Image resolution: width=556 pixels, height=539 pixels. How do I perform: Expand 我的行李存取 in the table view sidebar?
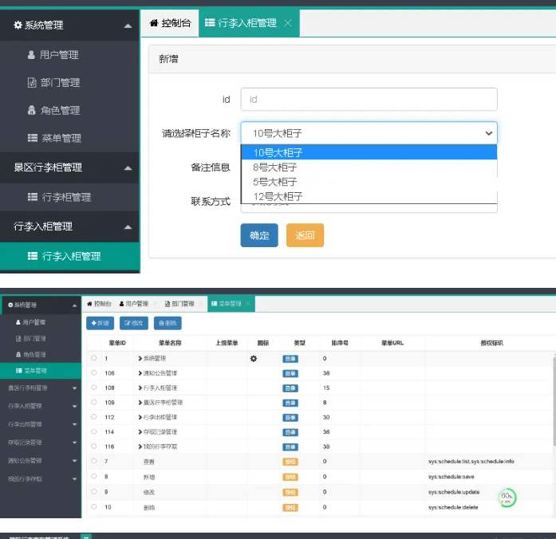[x=74, y=479]
